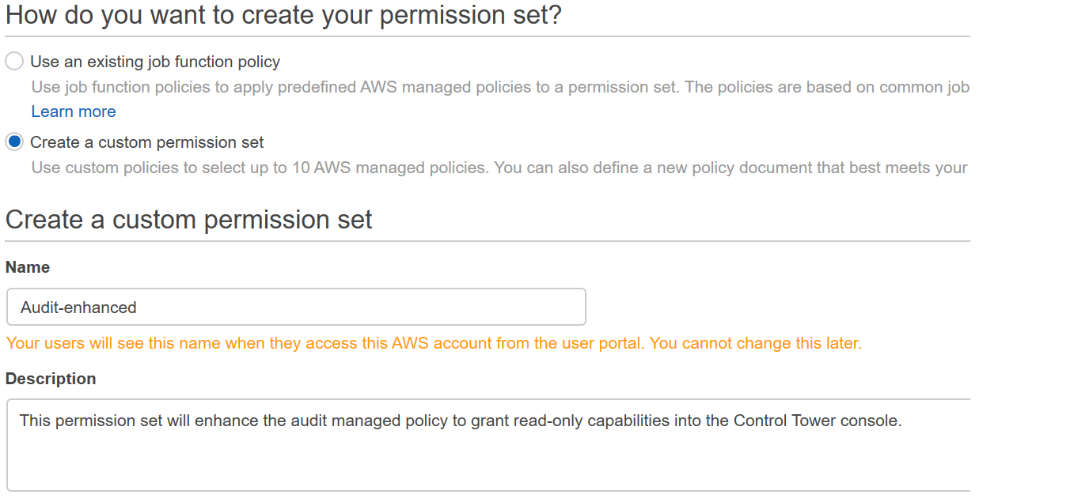The image size is (1089, 502).
Task: Select the 'Create a custom permission set' radio button
Action: [13, 142]
